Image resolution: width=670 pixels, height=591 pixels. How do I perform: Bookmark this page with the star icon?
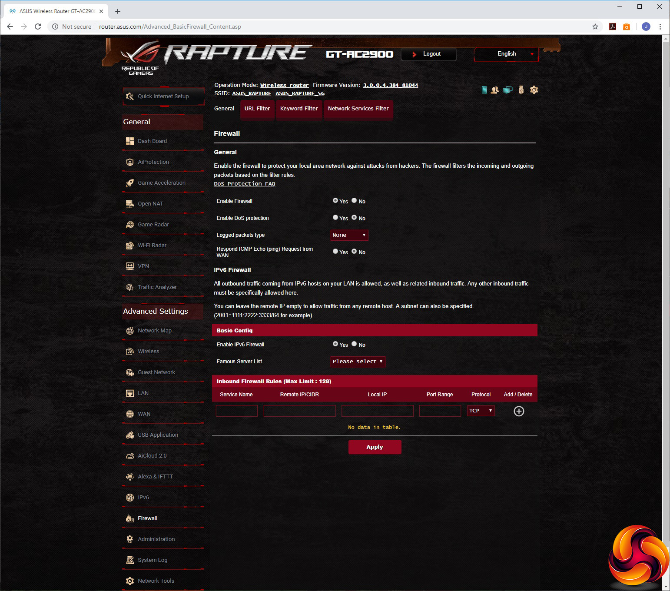point(595,27)
